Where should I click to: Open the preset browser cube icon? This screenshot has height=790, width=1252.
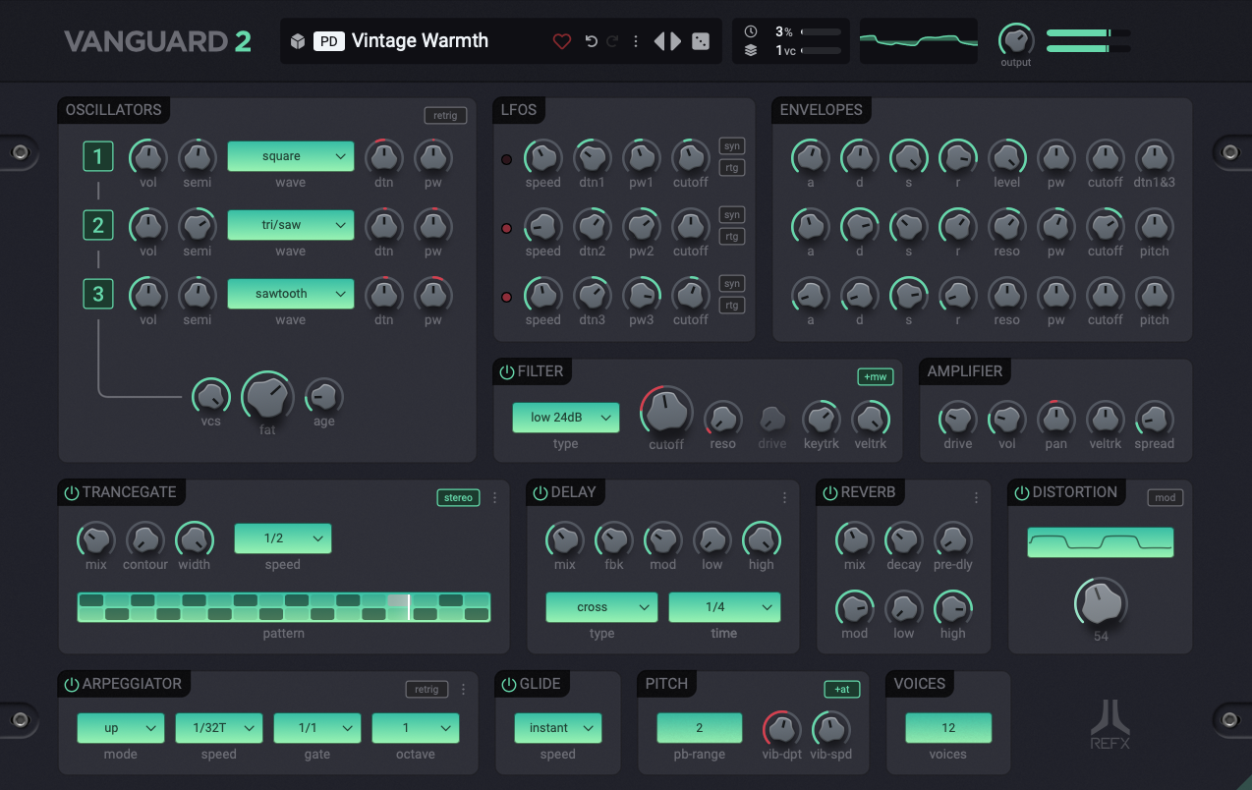tap(299, 41)
